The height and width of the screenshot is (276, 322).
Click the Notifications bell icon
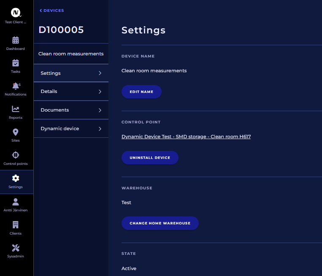click(16, 86)
